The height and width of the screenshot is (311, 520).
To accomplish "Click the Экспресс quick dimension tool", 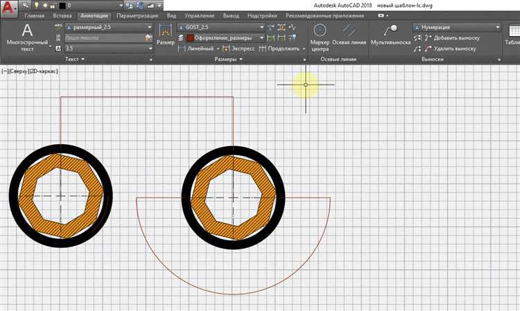I will (239, 48).
